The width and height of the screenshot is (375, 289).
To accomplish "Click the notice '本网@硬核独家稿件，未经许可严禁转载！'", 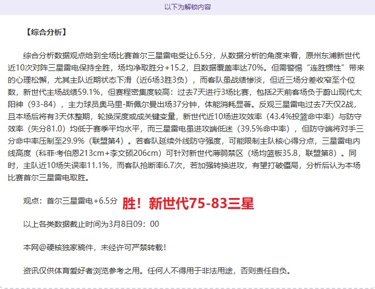I will (x=95, y=247).
